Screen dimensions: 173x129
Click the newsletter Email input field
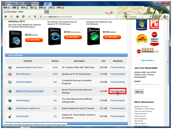[147, 86]
